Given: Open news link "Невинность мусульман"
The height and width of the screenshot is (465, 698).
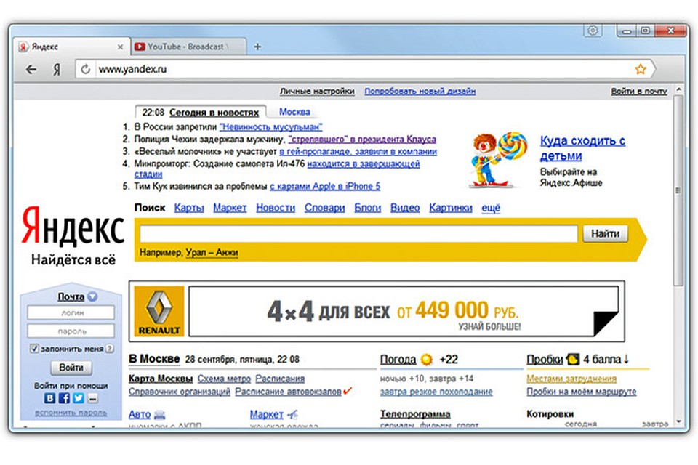Looking at the screenshot, I should pos(270,127).
